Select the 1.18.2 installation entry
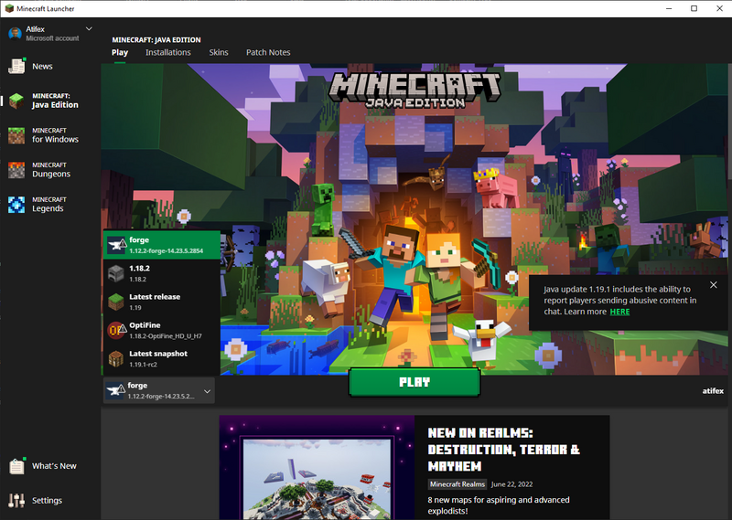The image size is (732, 520). coord(162,273)
